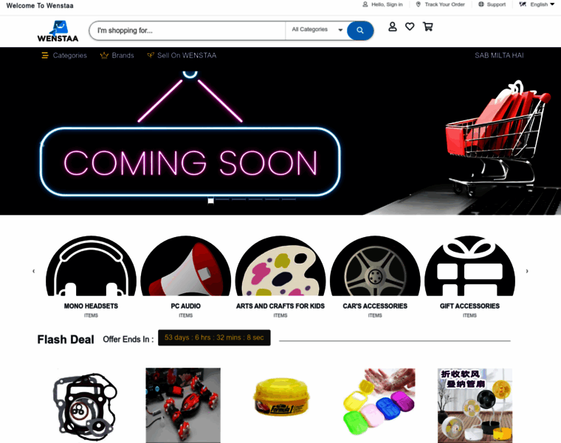Screen dimensions: 561x443
Task: Click the globe Support icon
Action: click(481, 4)
